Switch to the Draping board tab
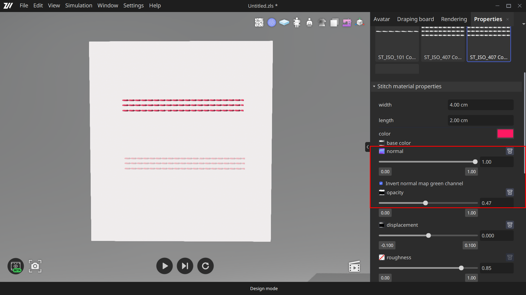 point(415,19)
